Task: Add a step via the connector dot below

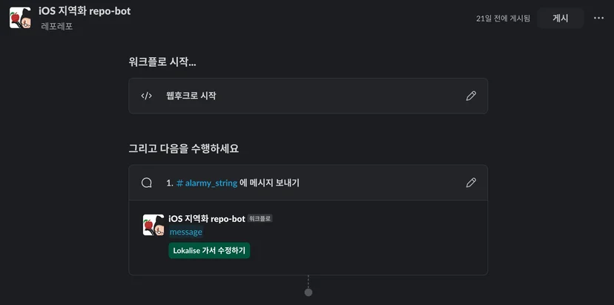Action: tap(308, 292)
